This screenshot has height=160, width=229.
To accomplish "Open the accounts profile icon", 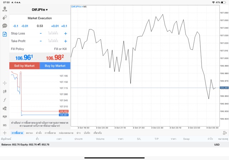I will (x=5, y=9).
